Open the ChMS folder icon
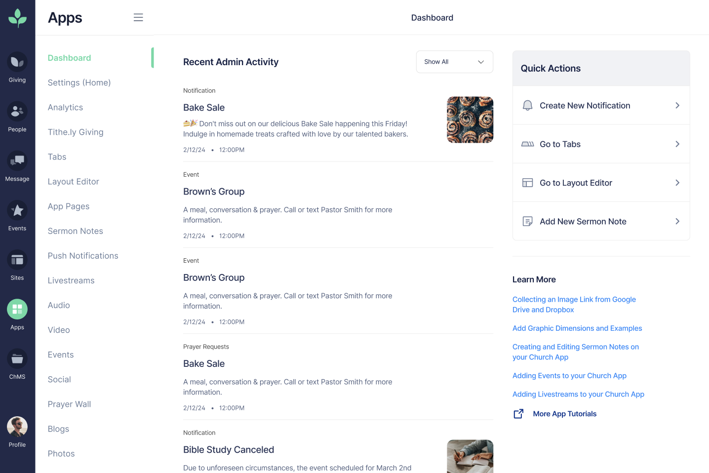 coord(17,359)
